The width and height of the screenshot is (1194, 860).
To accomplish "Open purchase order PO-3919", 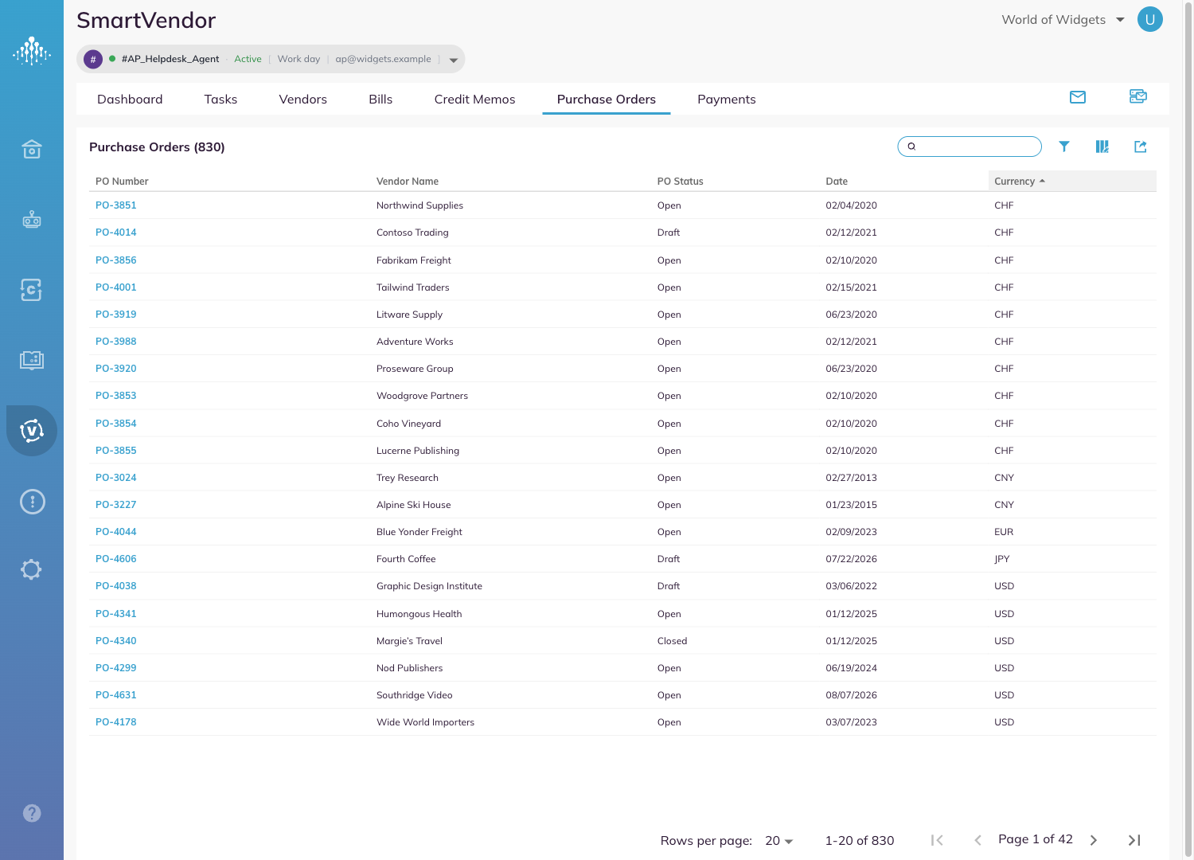I will pyautogui.click(x=116, y=315).
